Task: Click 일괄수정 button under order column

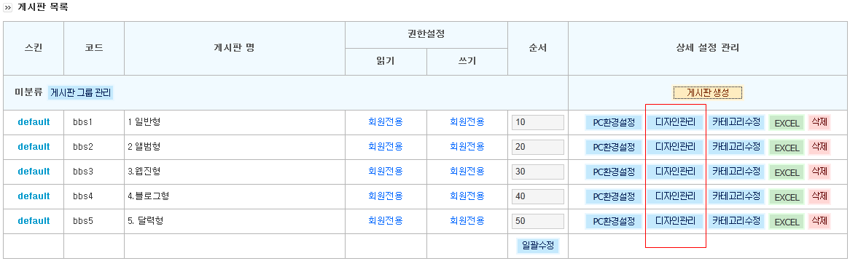Action: tap(538, 246)
